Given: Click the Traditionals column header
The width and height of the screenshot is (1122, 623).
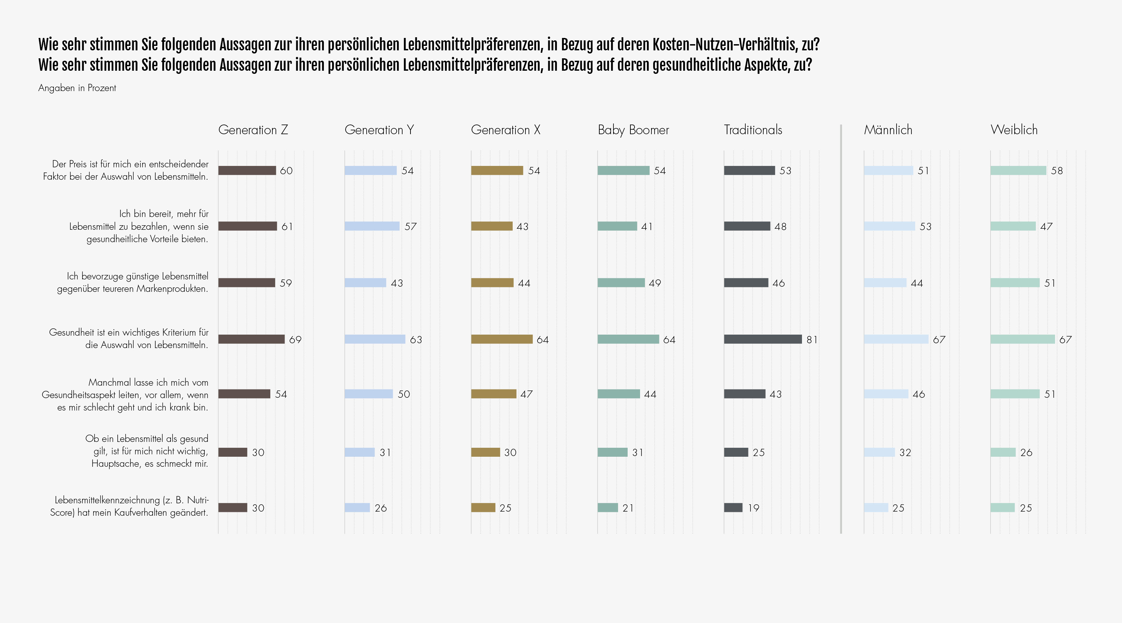Looking at the screenshot, I should coord(753,130).
